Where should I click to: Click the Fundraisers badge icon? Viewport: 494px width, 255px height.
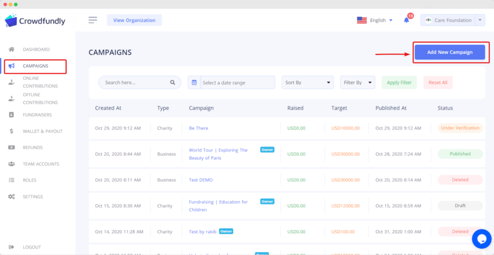coord(12,115)
